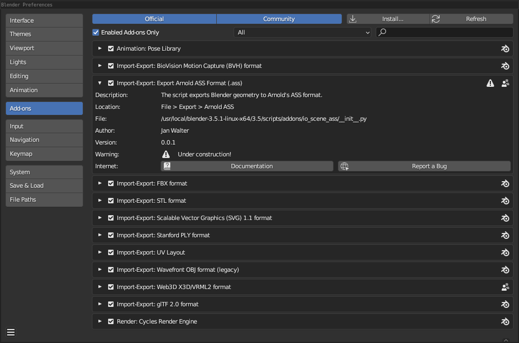
Task: Toggle the Community add-ons filter
Action: click(279, 19)
